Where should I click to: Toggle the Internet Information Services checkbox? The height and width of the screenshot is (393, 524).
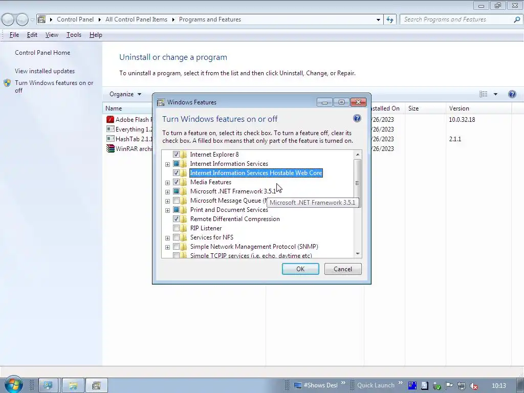176,164
